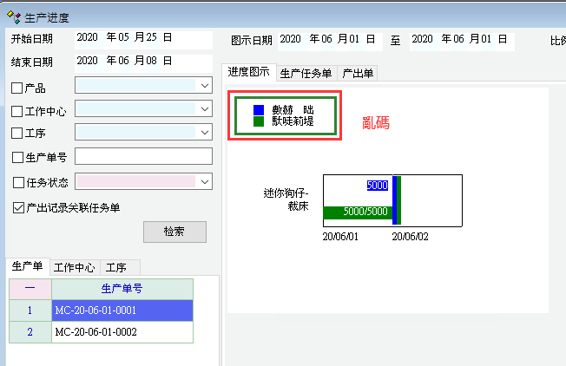Image resolution: width=566 pixels, height=366 pixels.
Task: Select the 工作中心 tab in lower panel
Action: tap(74, 267)
